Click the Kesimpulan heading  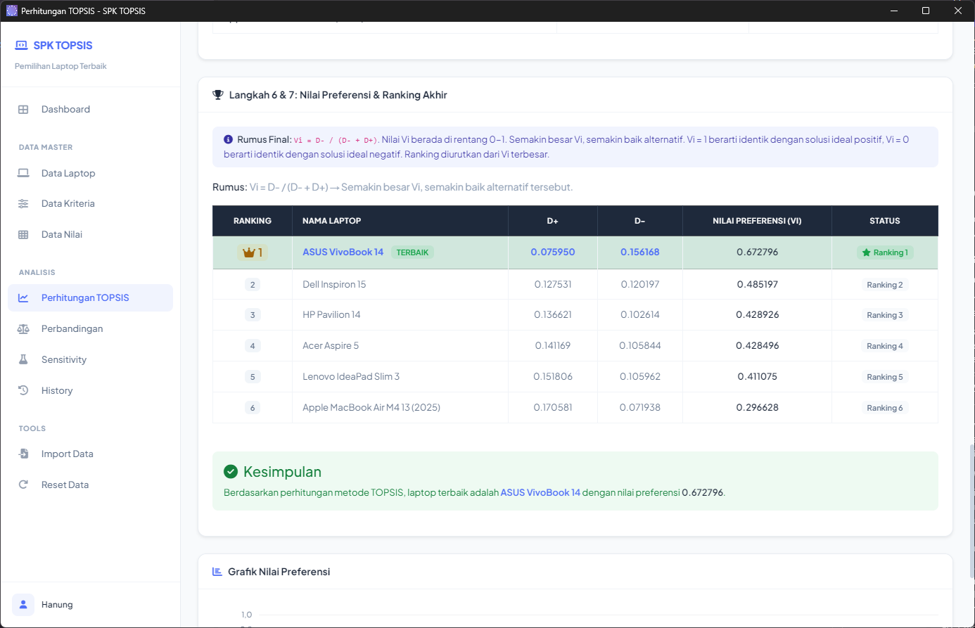(x=282, y=472)
